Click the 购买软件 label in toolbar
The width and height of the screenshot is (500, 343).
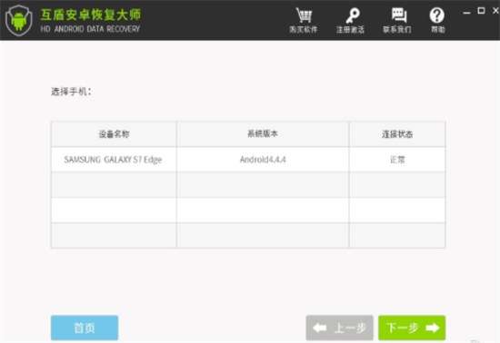(304, 30)
